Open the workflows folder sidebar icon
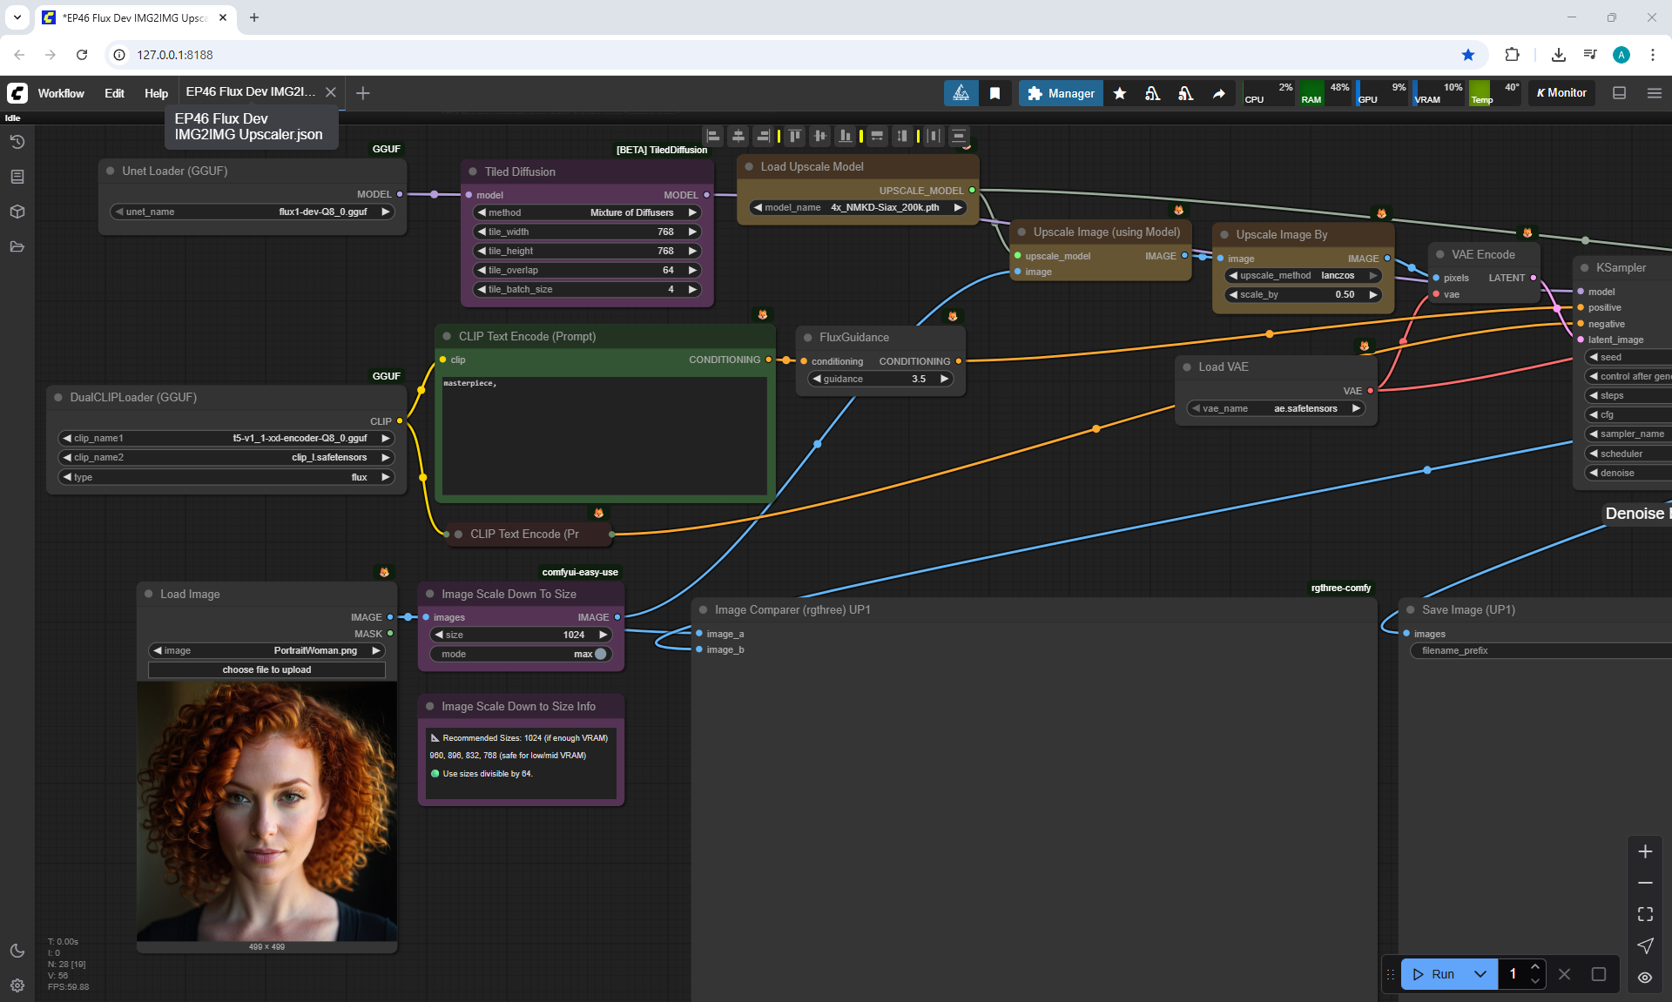The image size is (1672, 1002). coord(17,246)
